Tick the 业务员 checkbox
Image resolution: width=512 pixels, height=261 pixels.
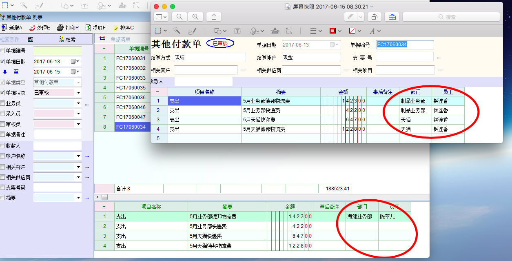pos(3,103)
